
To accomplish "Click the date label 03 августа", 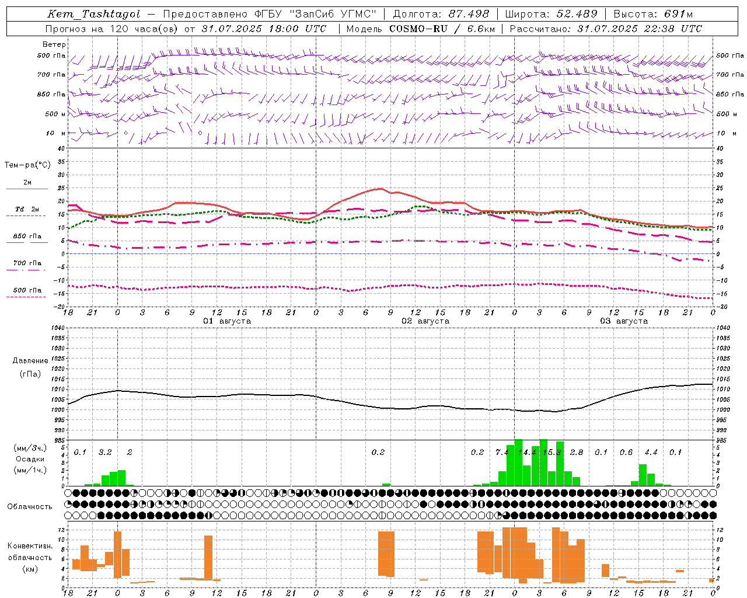I will 624,321.
